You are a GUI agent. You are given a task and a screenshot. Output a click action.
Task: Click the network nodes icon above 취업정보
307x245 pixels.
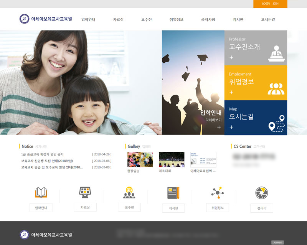coord(217,192)
